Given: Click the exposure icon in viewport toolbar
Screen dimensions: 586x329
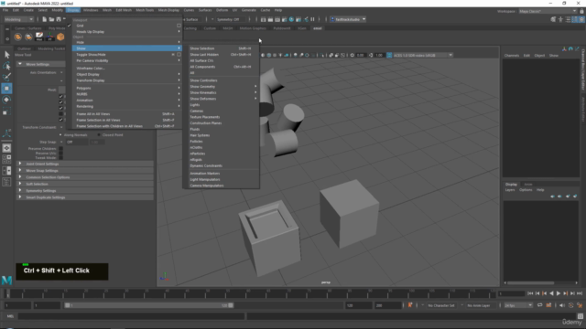Looking at the screenshot, I should point(352,55).
